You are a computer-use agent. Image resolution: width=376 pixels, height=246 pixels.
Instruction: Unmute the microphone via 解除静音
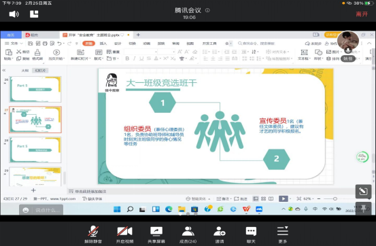(93, 234)
